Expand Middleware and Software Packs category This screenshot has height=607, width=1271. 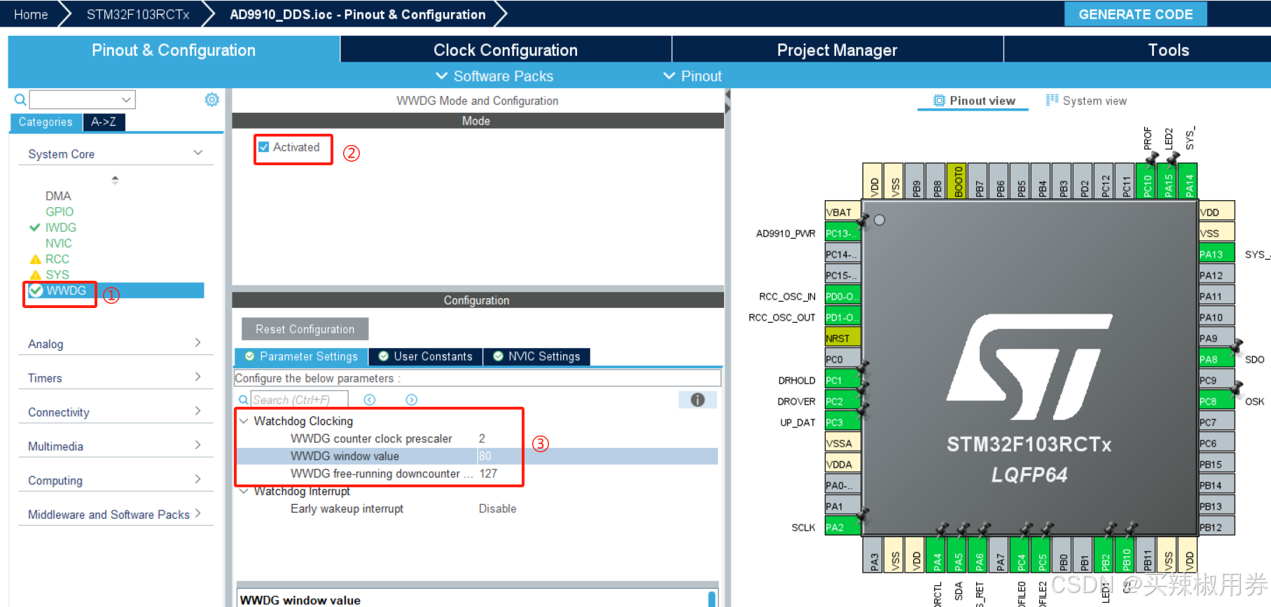pos(198,514)
